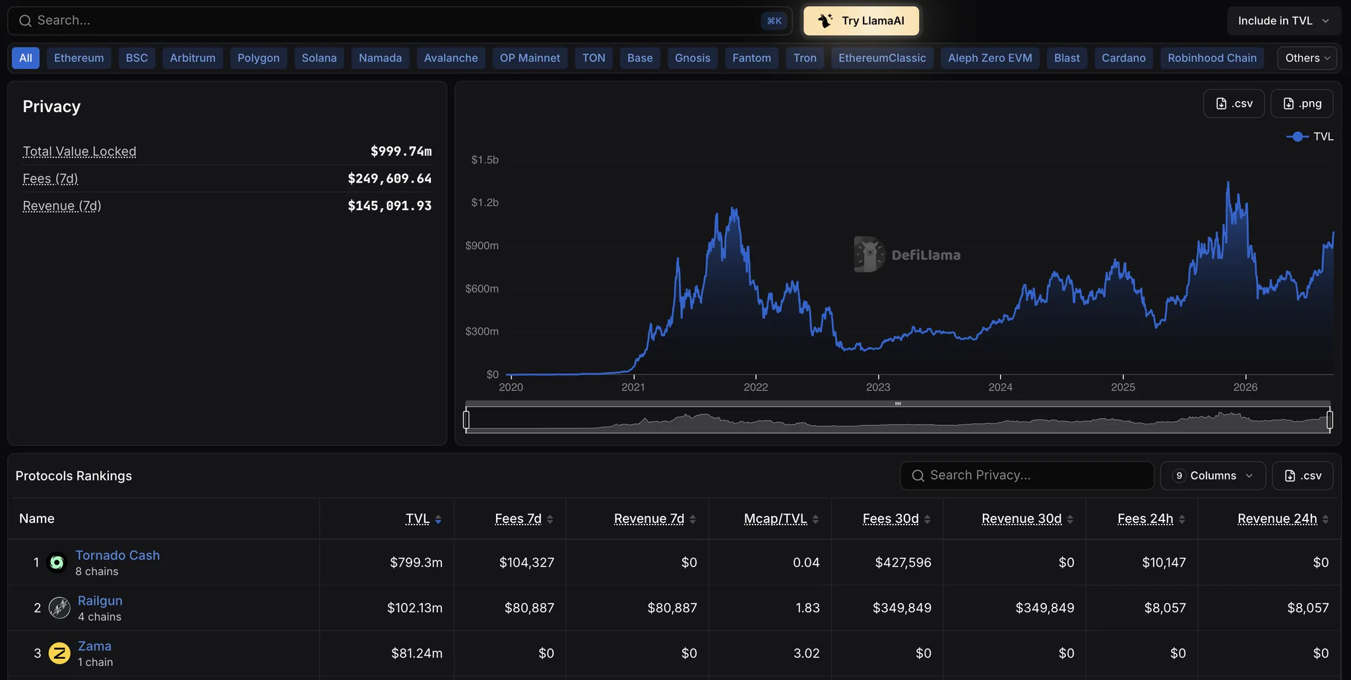Click Tornado Cash Mcap/TVL value 0.04
Screen dimensions: 1351x680
point(806,563)
